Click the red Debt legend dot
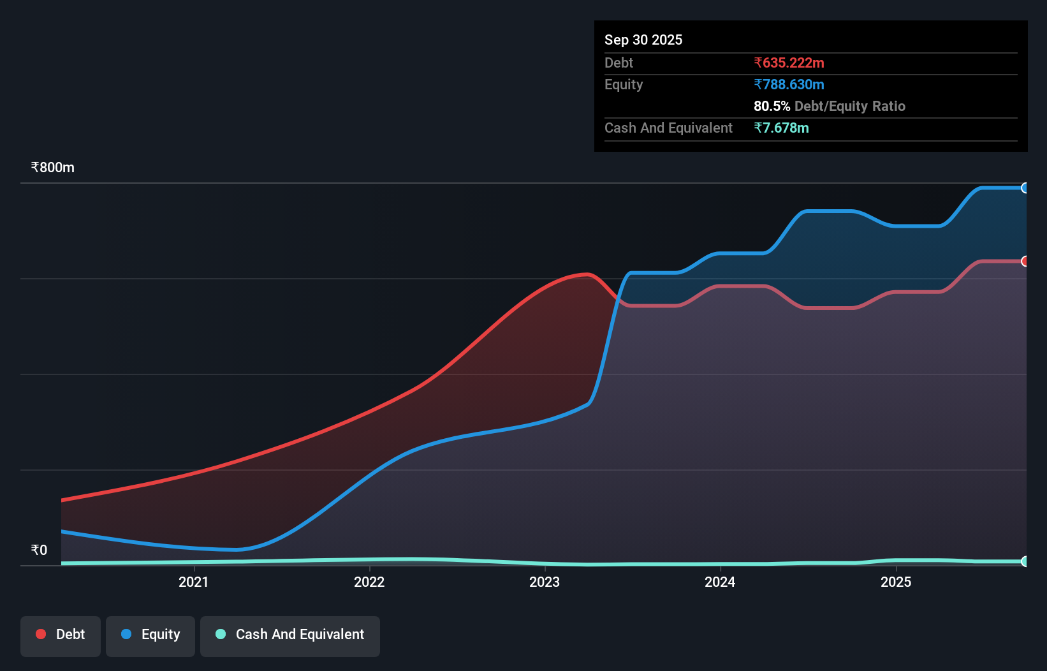The height and width of the screenshot is (671, 1047). (x=40, y=634)
